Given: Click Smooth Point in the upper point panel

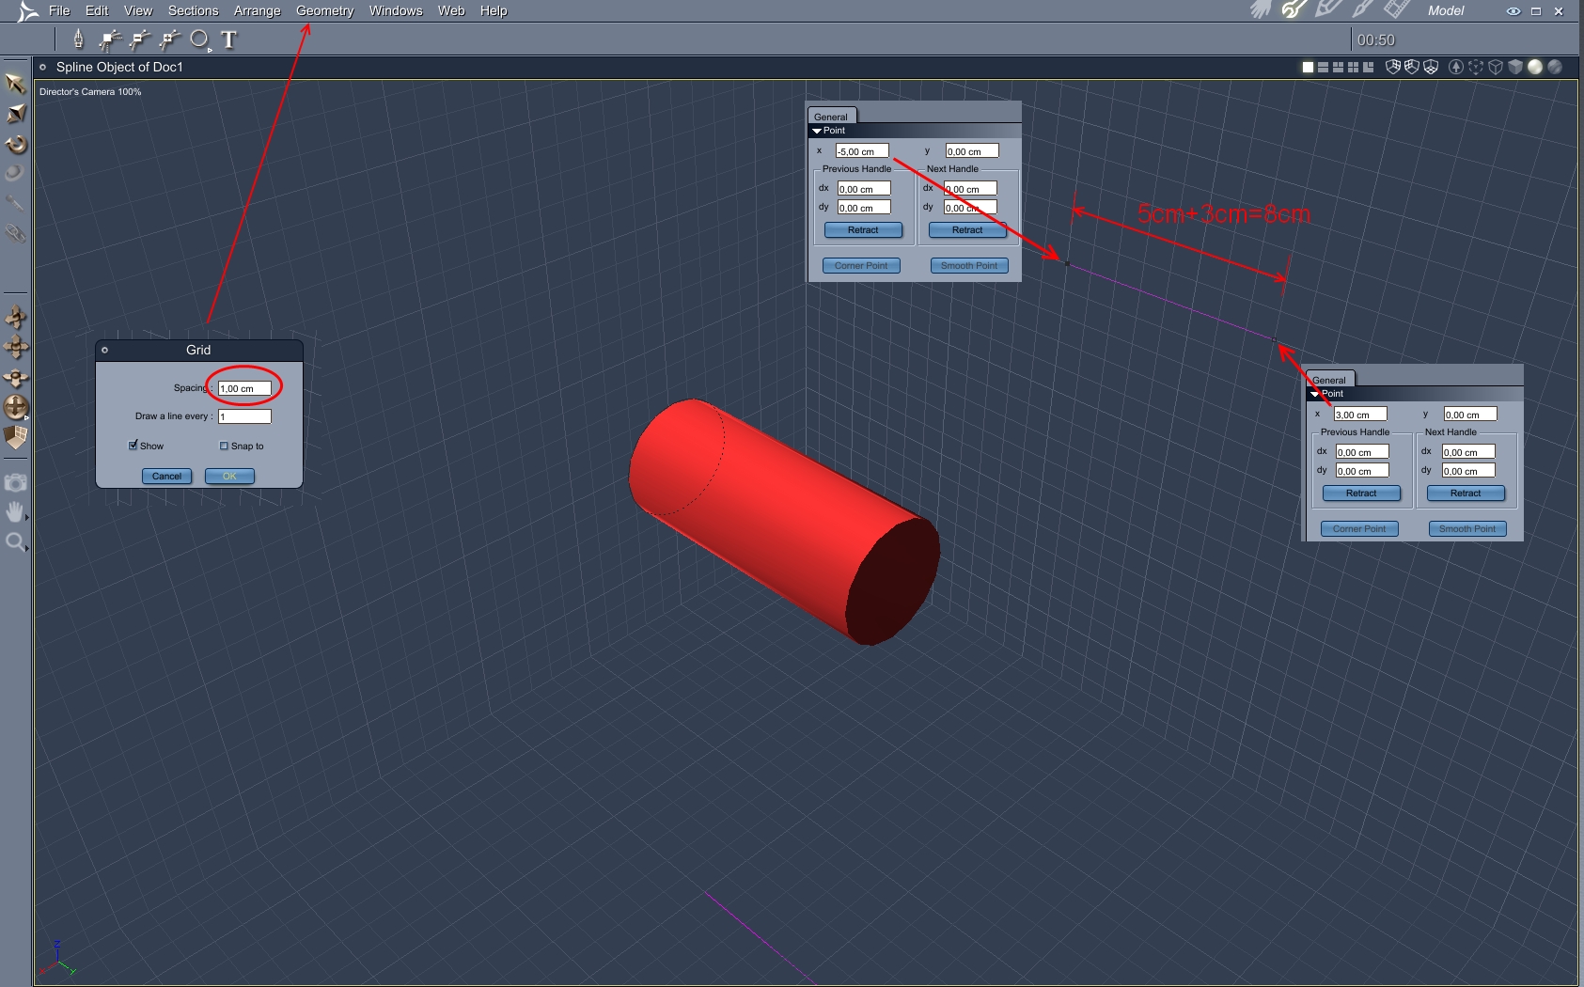Looking at the screenshot, I should 969,265.
